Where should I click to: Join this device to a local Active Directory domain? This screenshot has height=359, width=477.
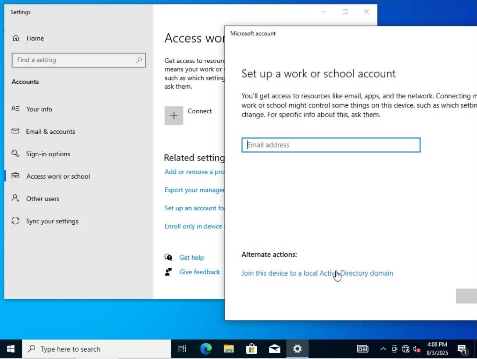click(317, 273)
